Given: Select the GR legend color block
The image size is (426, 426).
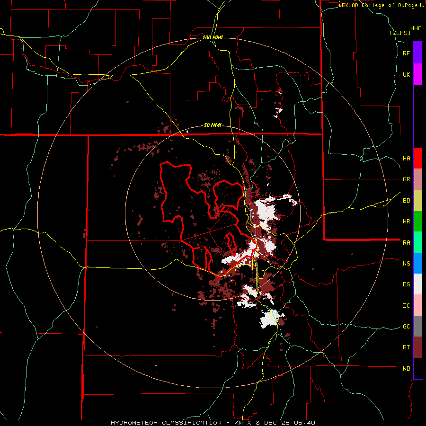Looking at the screenshot, I should [418, 179].
